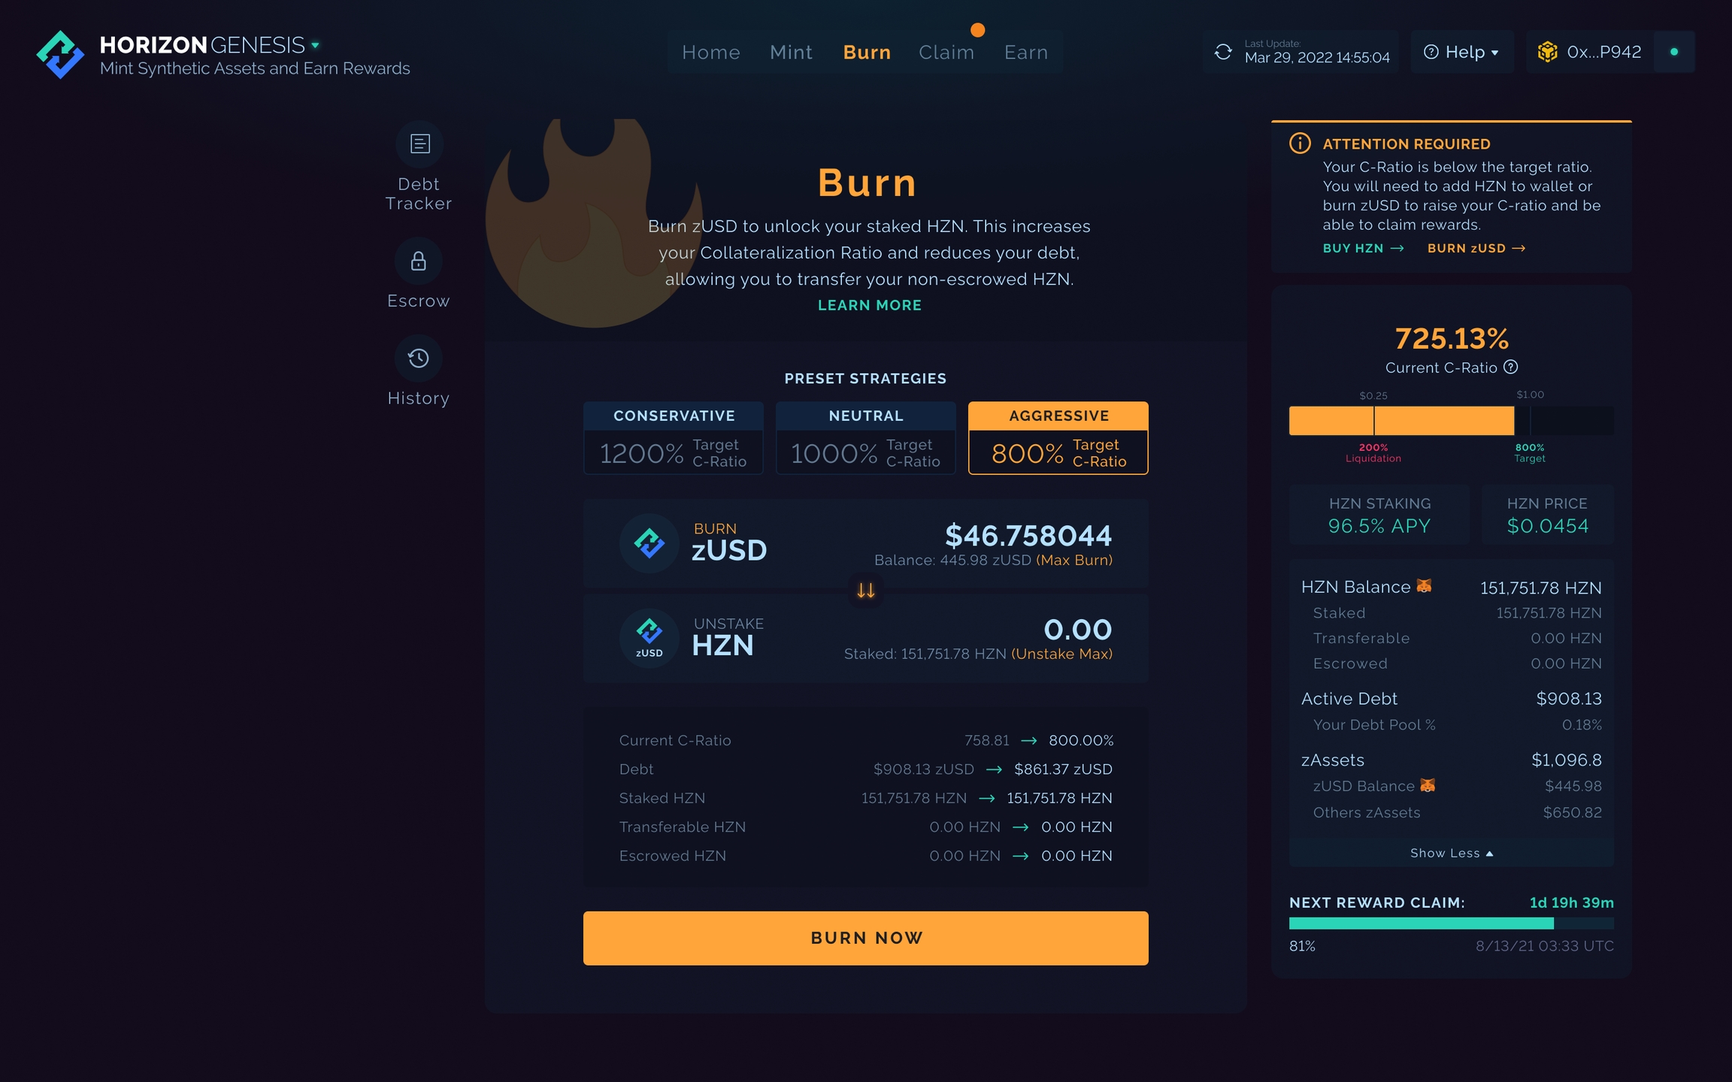Go to the Mint tab
This screenshot has width=1732, height=1082.
[791, 52]
